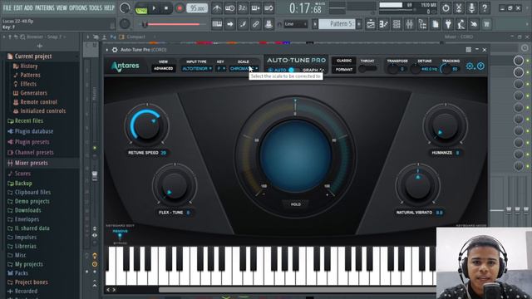This screenshot has width=532, height=299.
Task: Expand the My projects folder
Action: pos(29,264)
